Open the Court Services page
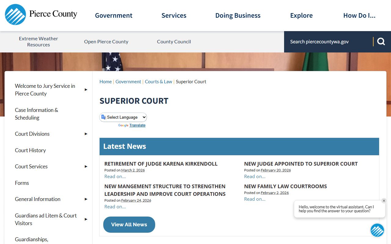The width and height of the screenshot is (391, 244). pos(31,167)
